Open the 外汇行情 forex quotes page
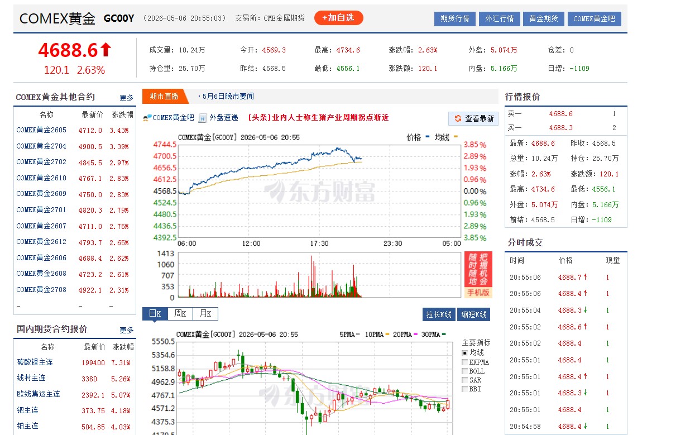695x435 pixels. 499,18
